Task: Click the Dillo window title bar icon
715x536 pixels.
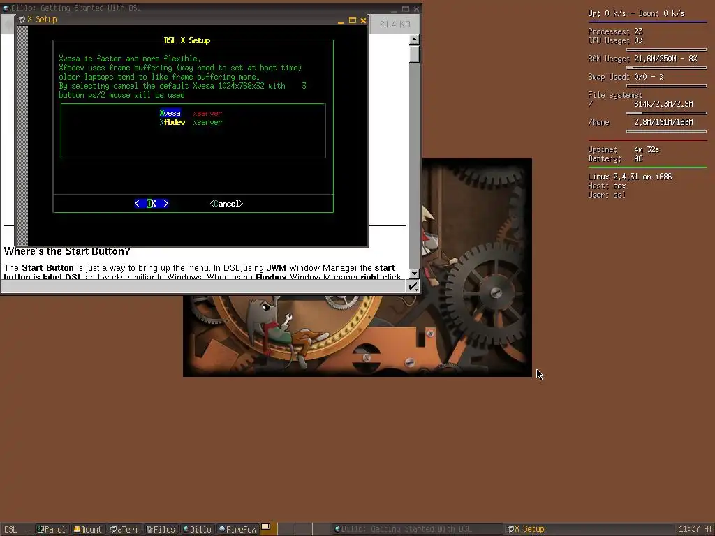Action: [6, 8]
